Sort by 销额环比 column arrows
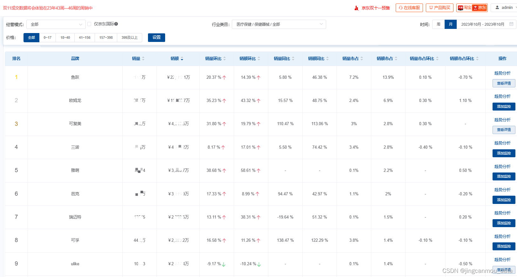517x277 pixels. pyautogui.click(x=259, y=58)
